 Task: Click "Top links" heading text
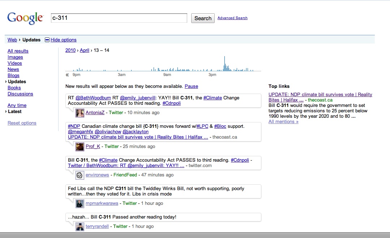[x=279, y=86]
